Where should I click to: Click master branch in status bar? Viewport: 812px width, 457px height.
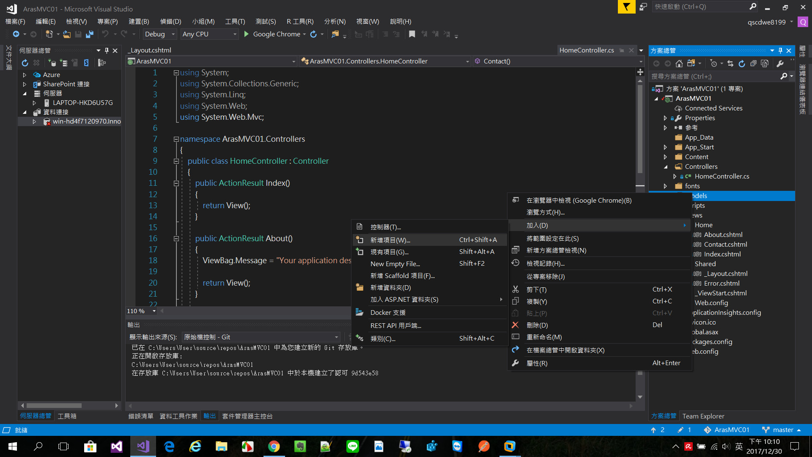782,429
